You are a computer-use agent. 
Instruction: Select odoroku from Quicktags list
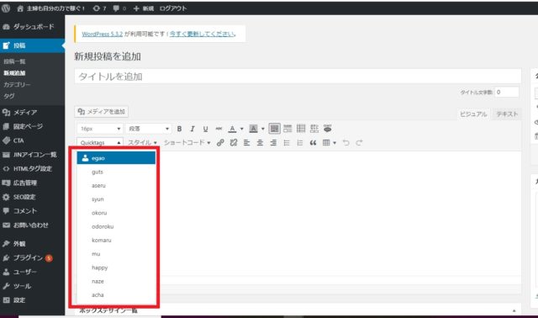[x=116, y=226]
